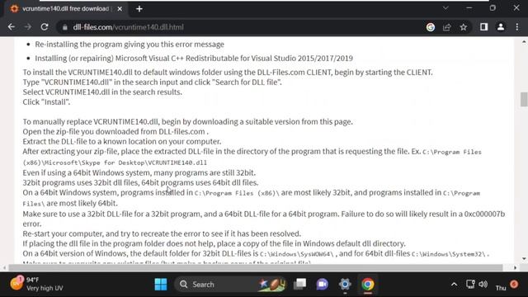
Task: Click the line mentioning Microsoft Visual C++ Redistributable
Action: [x=194, y=59]
